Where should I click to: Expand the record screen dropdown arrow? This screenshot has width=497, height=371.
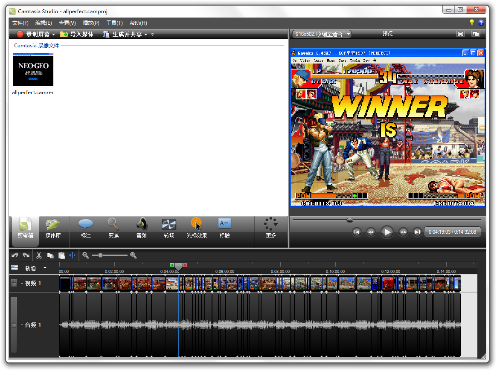pos(54,35)
